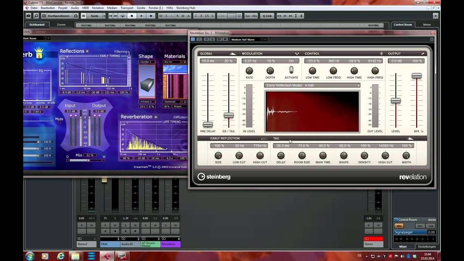
Task: Click the transport Record button
Action: click(x=151, y=16)
